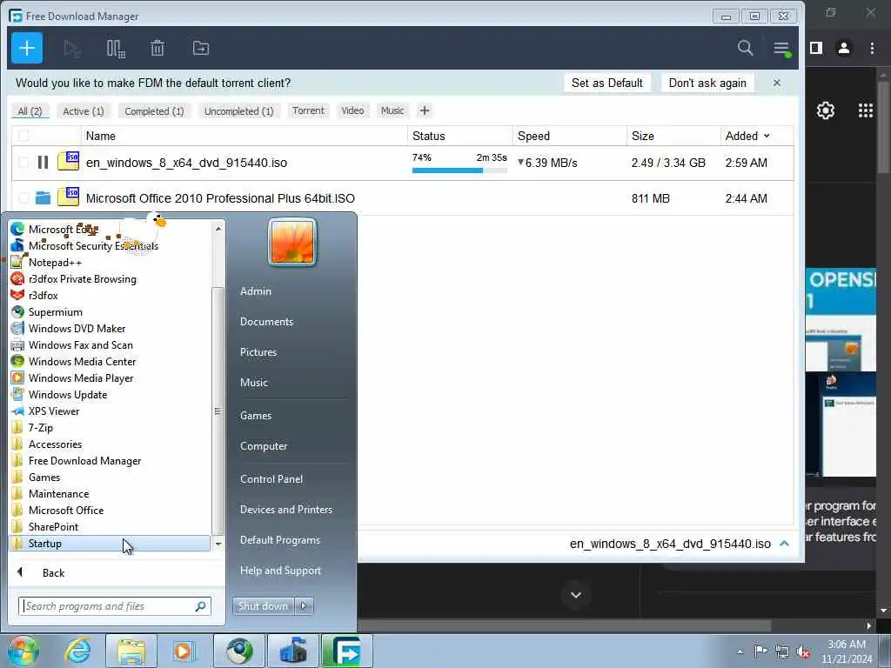
Task: Check the select-all checkbox in header
Action: coord(23,136)
